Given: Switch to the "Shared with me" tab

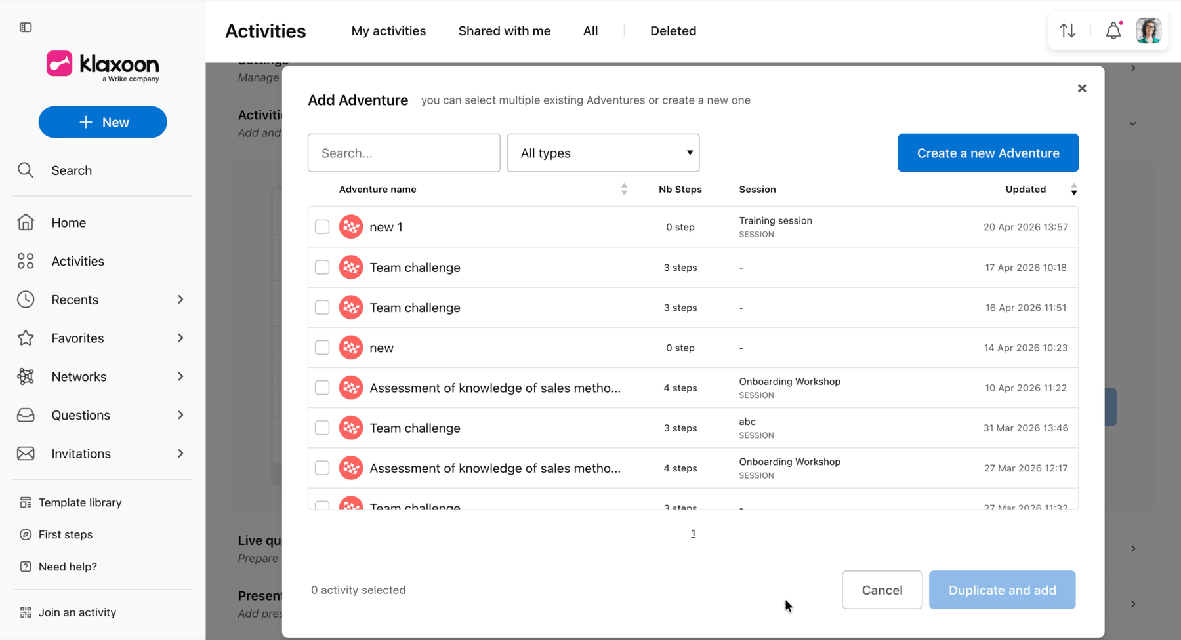Looking at the screenshot, I should click(505, 31).
